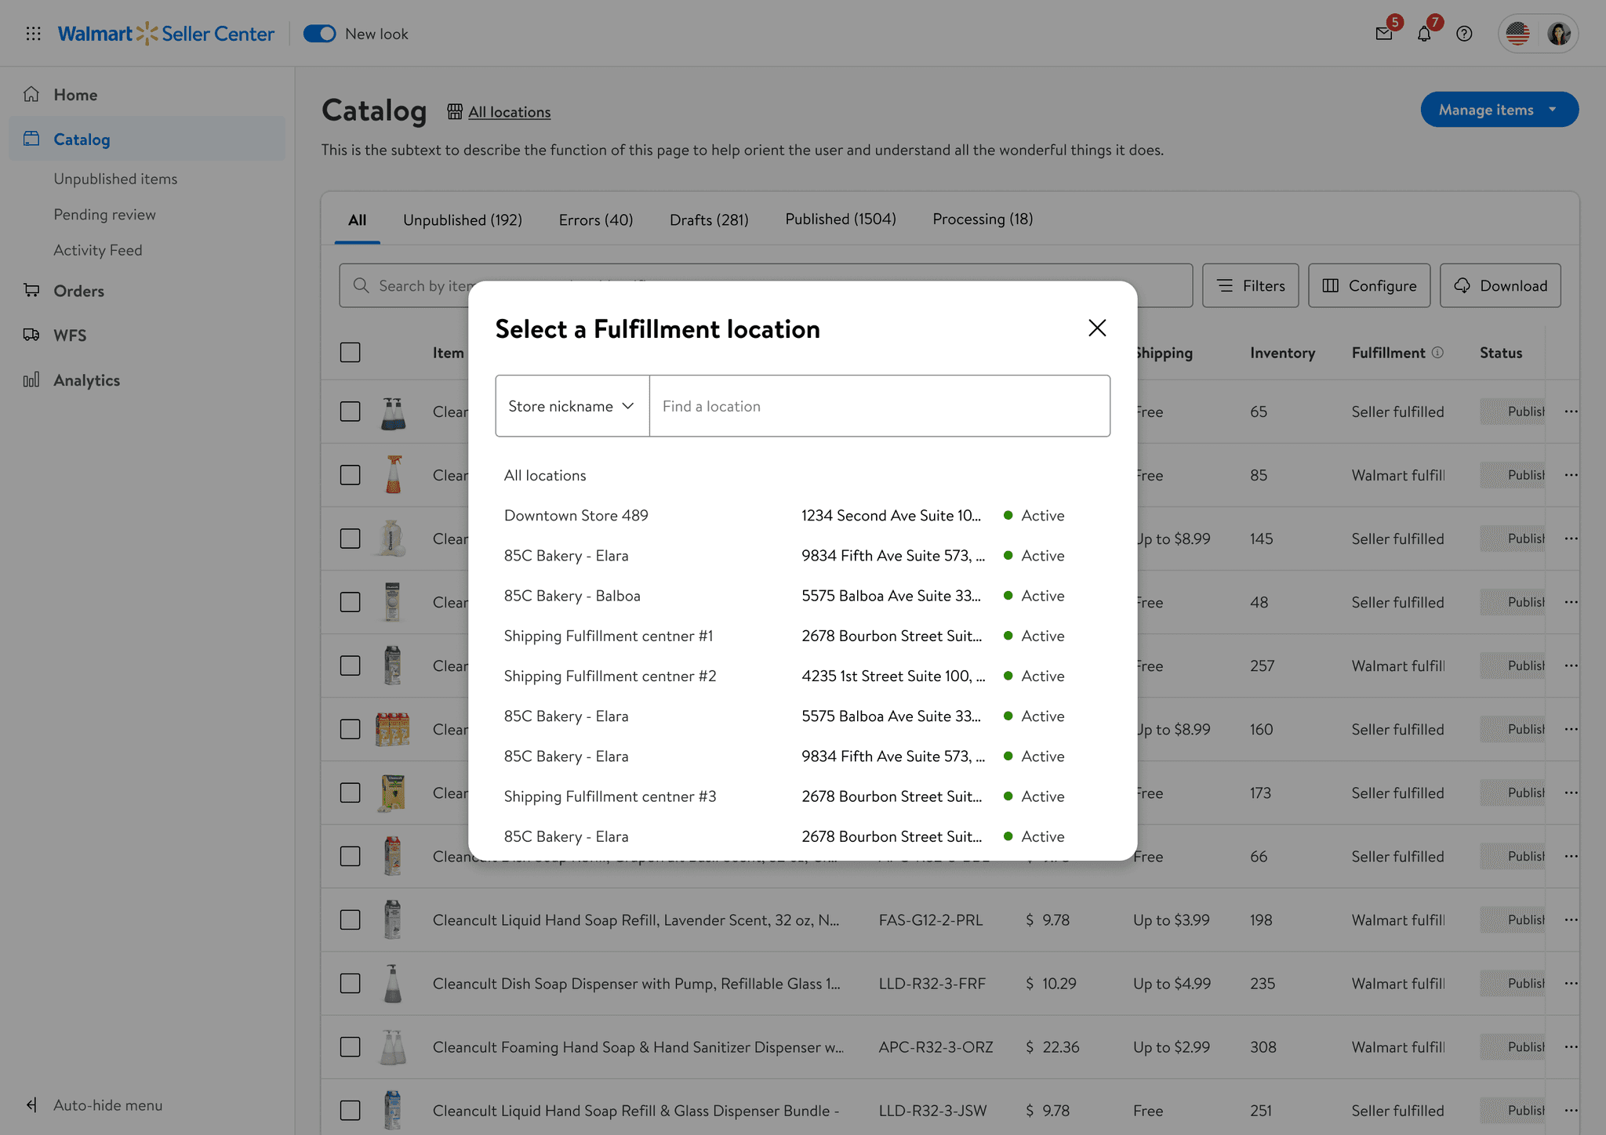Click the Auto-hide menu collapse icon
Image resolution: width=1606 pixels, height=1135 pixels.
[31, 1105]
